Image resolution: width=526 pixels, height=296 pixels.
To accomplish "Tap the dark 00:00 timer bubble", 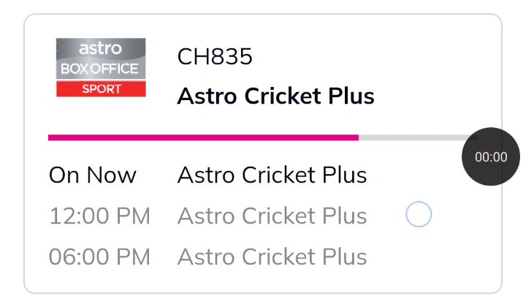I will coord(491,156).
